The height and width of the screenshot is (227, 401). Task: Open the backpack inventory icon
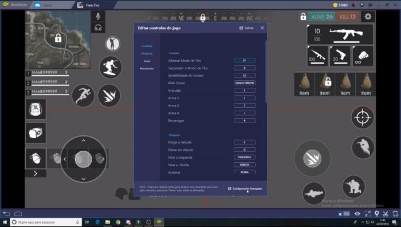(36, 109)
